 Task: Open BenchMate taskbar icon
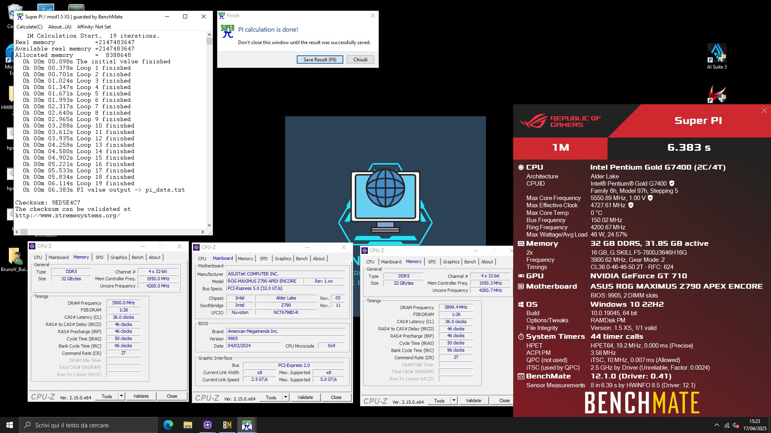227,425
